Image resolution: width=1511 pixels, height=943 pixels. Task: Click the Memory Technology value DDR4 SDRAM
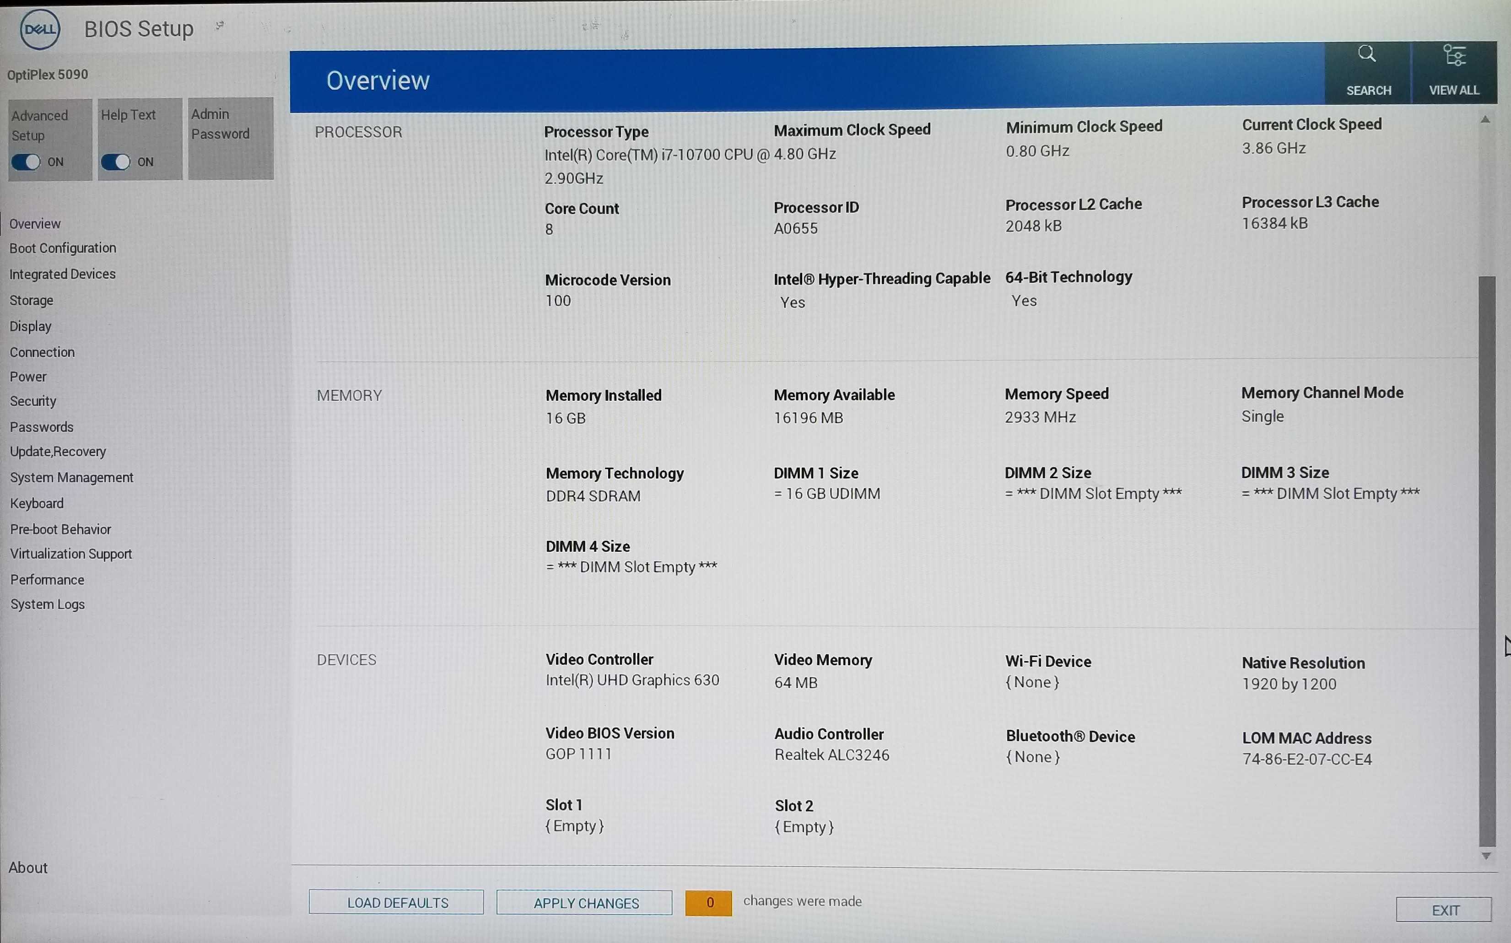[593, 496]
